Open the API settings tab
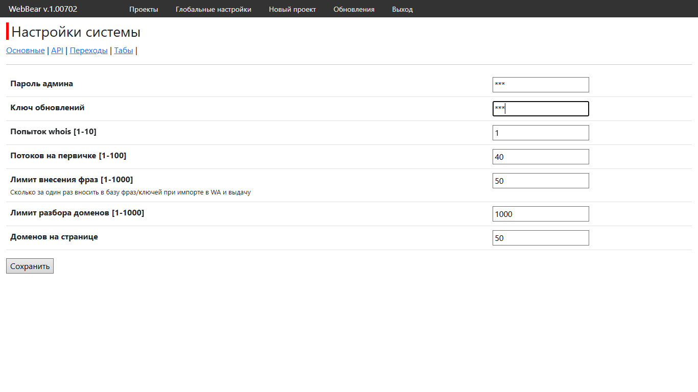 57,51
